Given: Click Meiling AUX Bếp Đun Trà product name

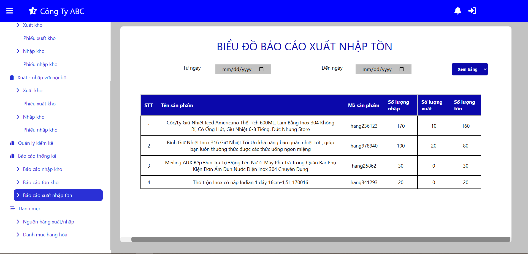Looking at the screenshot, I should point(250,166).
